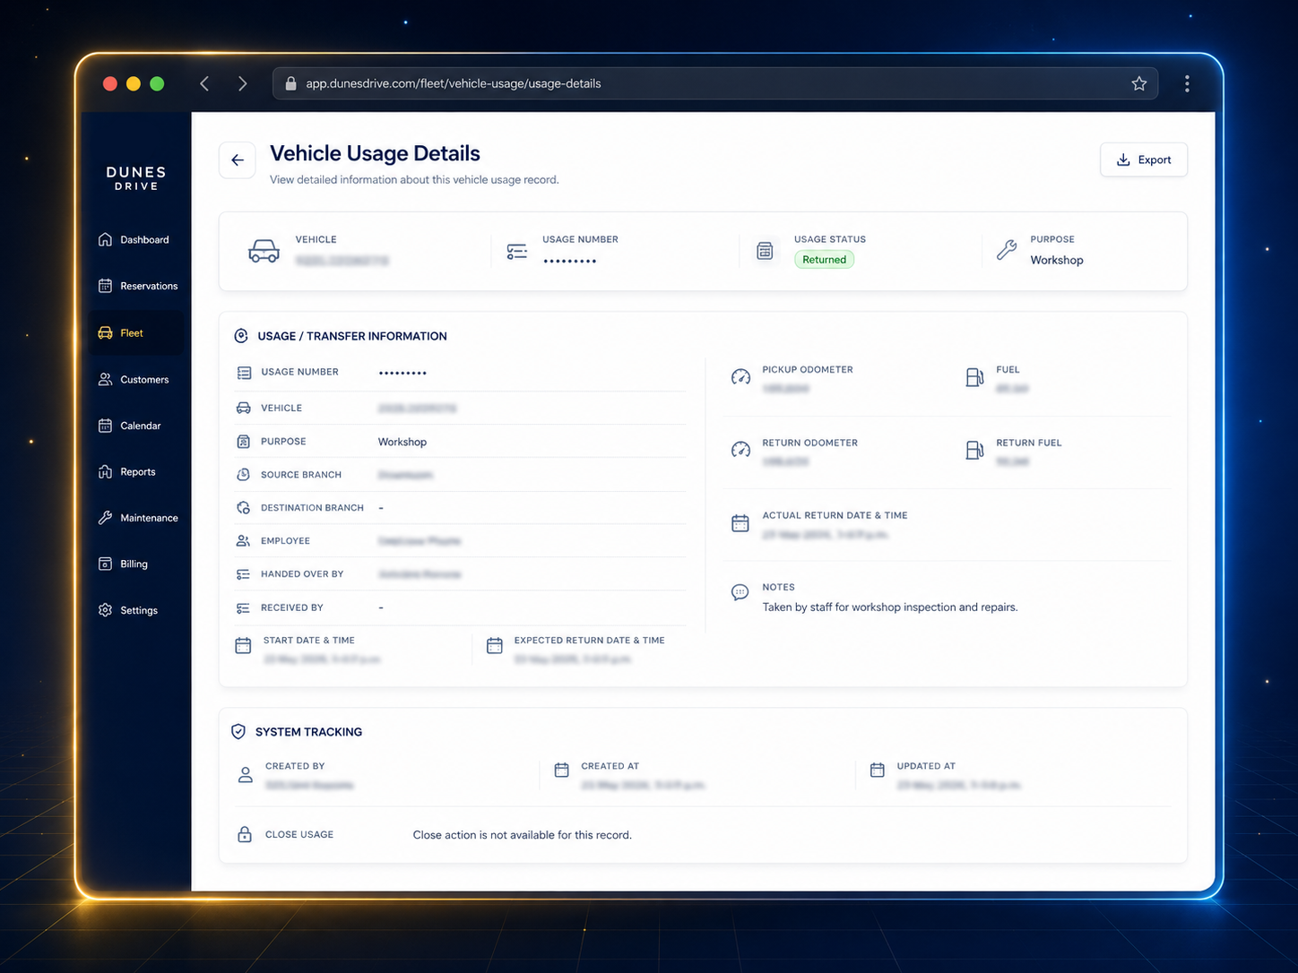
Task: Open Reservations in the sidebar
Action: pos(137,286)
